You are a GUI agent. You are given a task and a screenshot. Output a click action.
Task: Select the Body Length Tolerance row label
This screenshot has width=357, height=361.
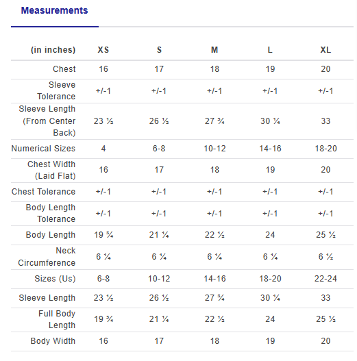51,213
